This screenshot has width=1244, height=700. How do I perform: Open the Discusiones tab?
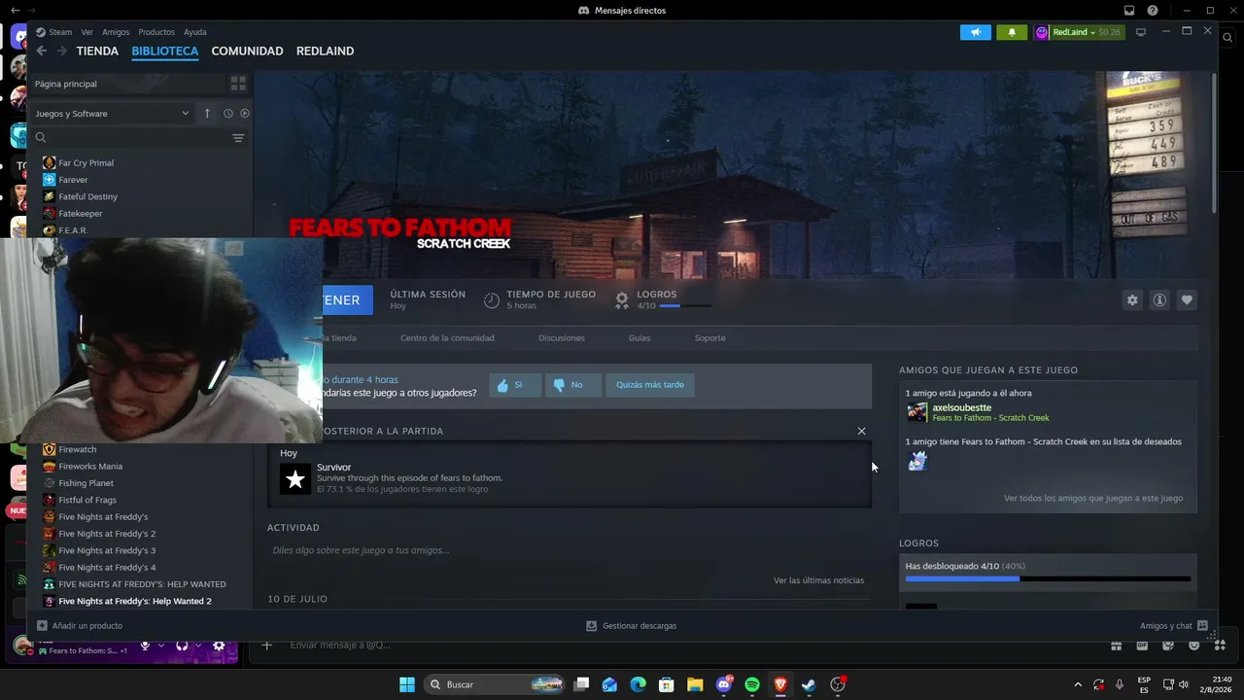562,338
